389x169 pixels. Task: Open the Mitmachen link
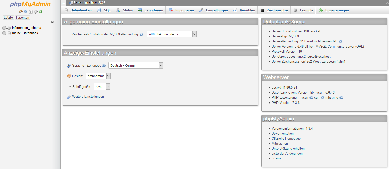(x=280, y=144)
